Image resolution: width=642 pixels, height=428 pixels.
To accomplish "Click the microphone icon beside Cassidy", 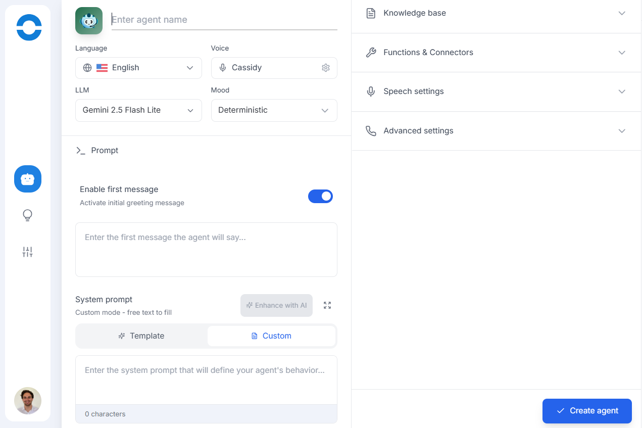I will pos(223,68).
